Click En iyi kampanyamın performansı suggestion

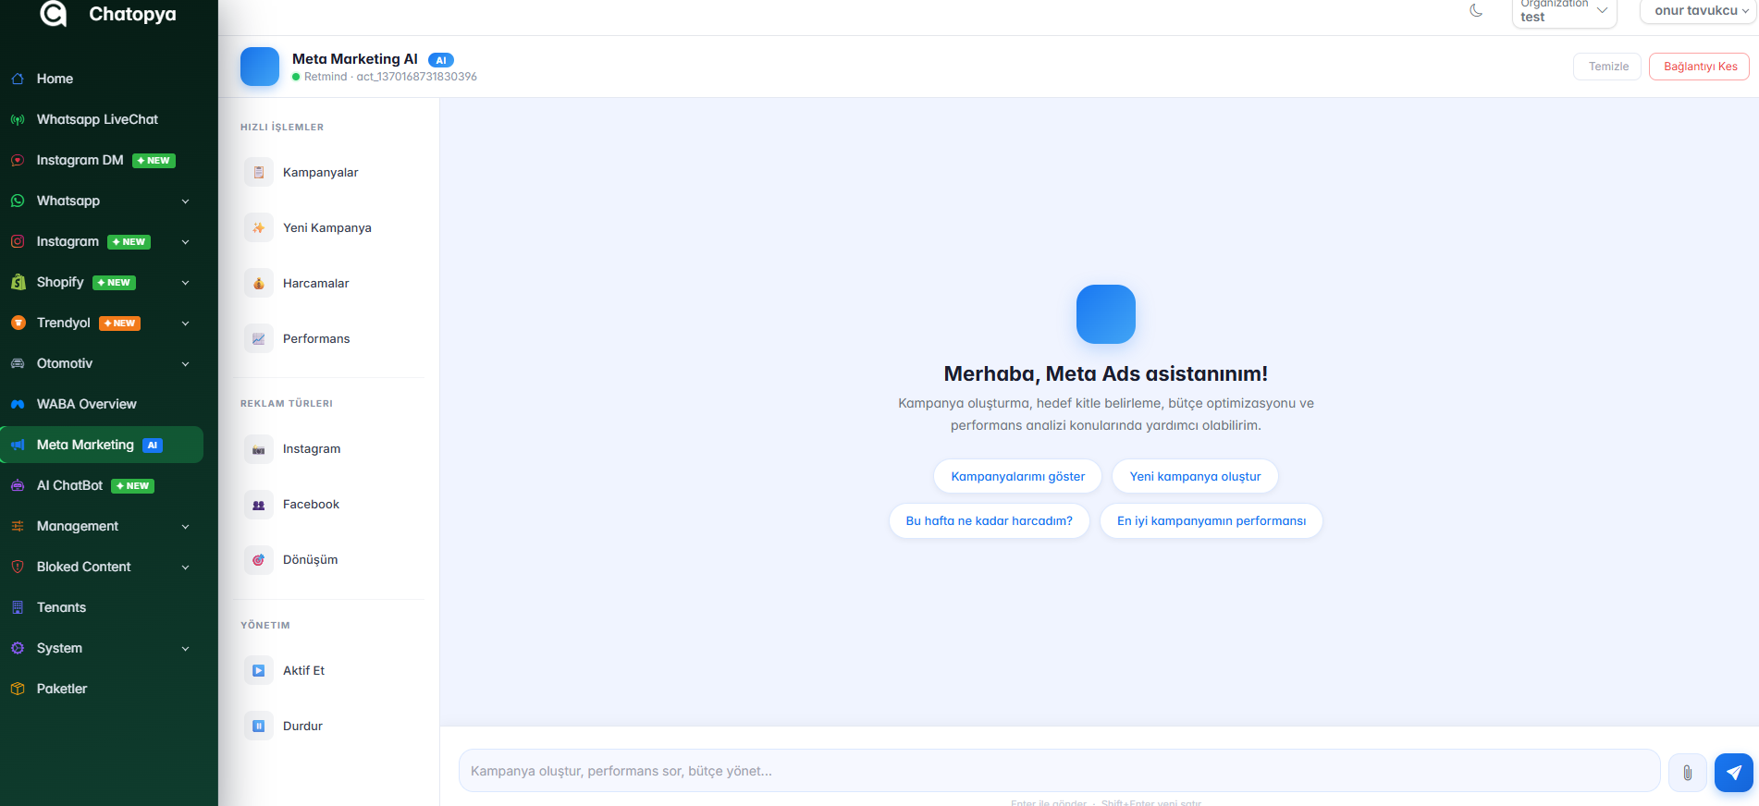(1211, 521)
